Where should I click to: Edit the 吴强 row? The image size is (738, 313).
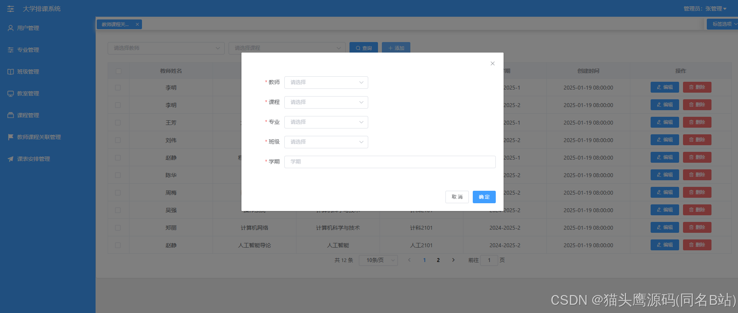pos(665,210)
